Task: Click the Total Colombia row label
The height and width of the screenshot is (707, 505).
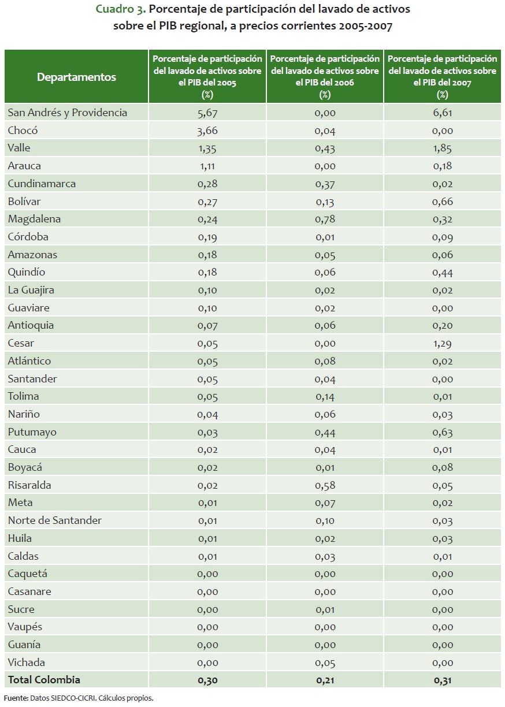Action: 44,680
